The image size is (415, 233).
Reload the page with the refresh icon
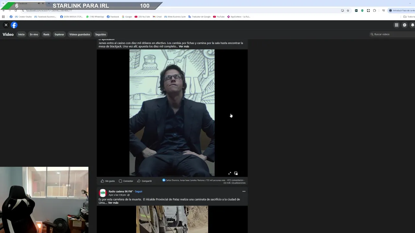click(16, 11)
